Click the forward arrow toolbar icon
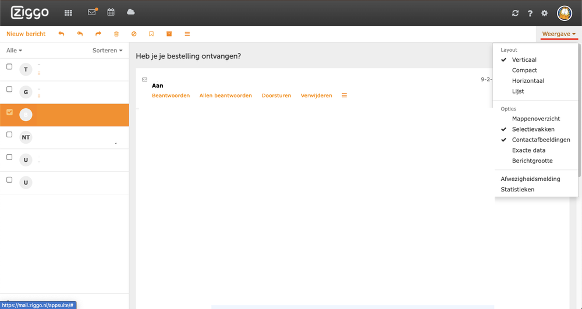Image resolution: width=582 pixels, height=309 pixels. pos(98,34)
